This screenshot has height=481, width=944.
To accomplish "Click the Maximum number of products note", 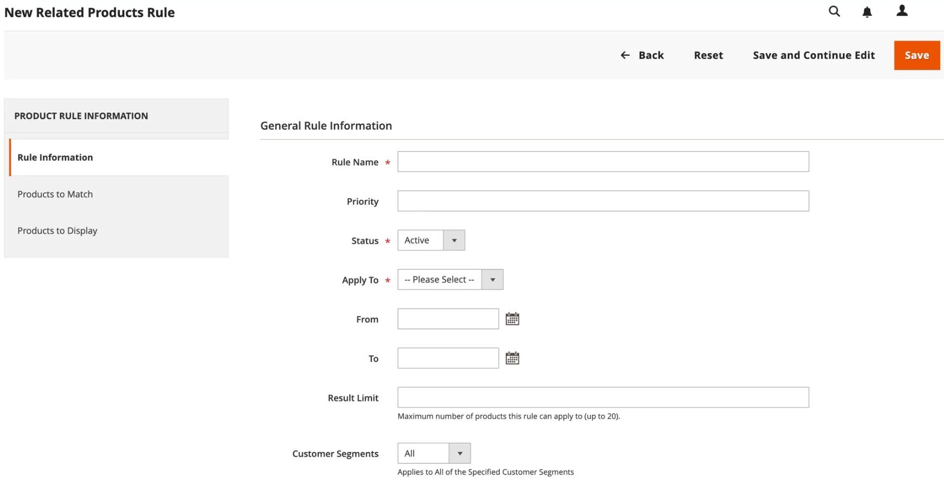I will click(508, 416).
